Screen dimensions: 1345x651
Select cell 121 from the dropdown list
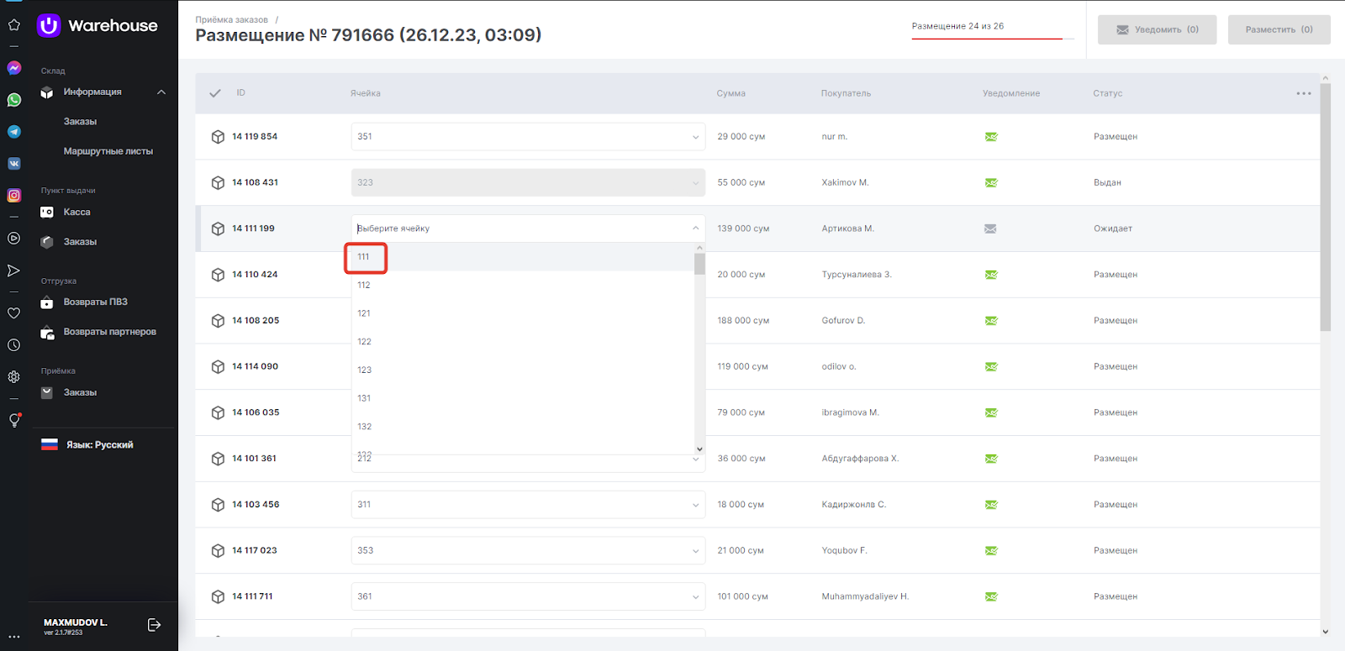[523, 313]
